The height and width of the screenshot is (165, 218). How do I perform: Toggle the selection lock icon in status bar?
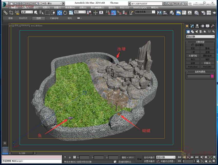tap(70, 157)
